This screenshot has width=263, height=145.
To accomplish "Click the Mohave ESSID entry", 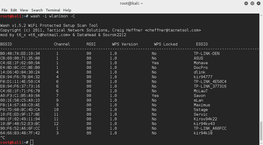I will point(201,63).
